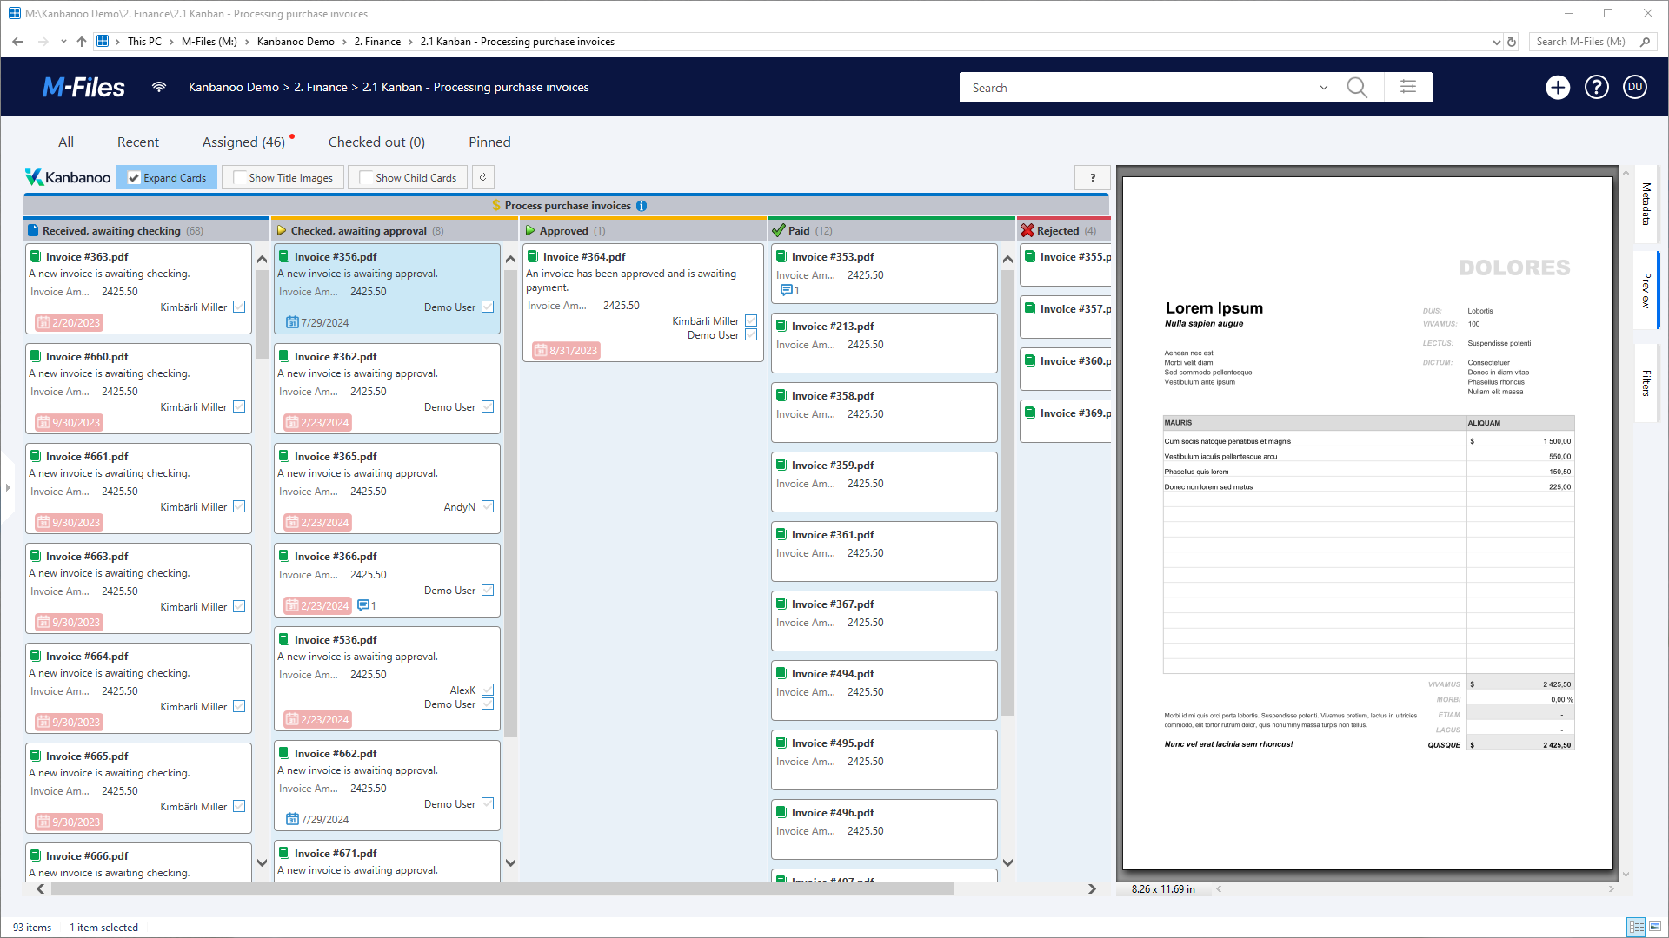Click the calendar date on Invoice #356.pdf

(x=317, y=322)
